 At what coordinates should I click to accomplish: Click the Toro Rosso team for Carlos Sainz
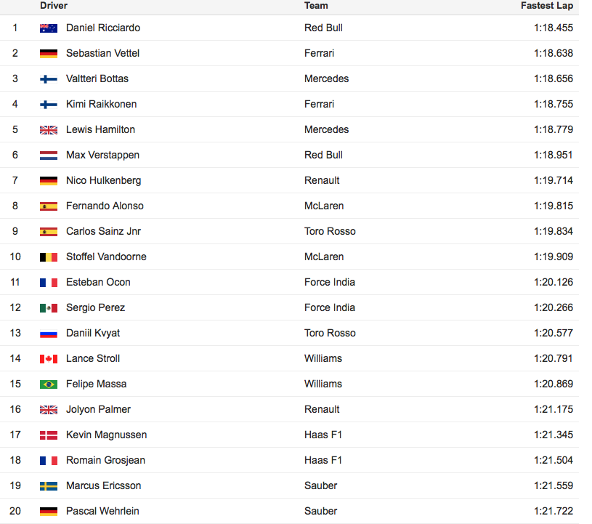tap(330, 231)
